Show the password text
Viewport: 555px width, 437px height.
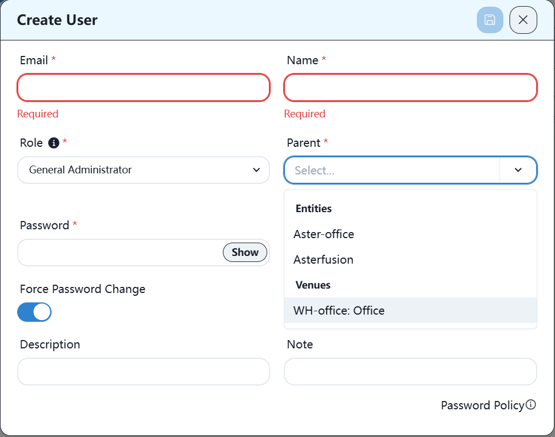click(x=245, y=253)
